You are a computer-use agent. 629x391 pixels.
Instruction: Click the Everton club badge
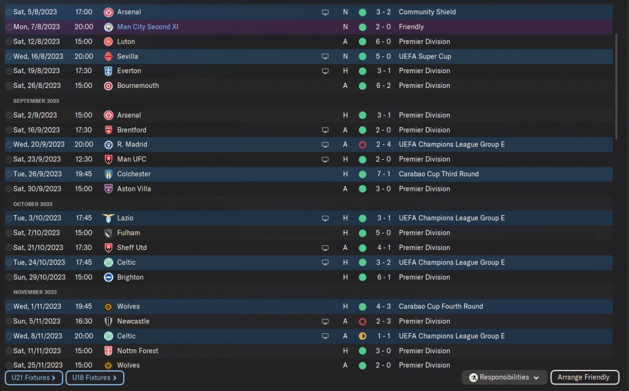tap(109, 71)
